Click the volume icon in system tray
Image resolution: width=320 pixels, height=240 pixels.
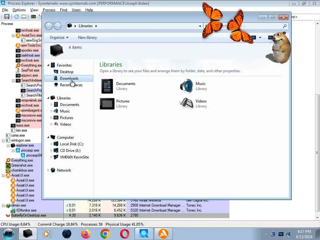pos(288,234)
